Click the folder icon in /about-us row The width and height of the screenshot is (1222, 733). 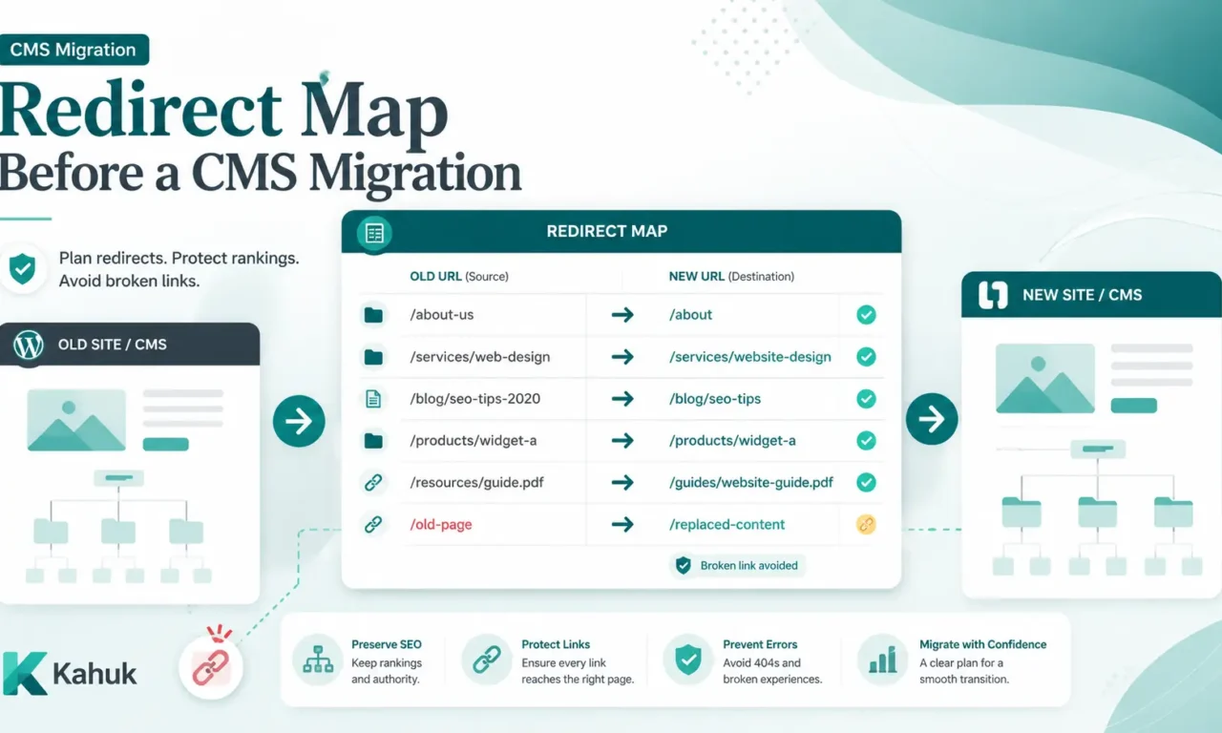tap(373, 315)
